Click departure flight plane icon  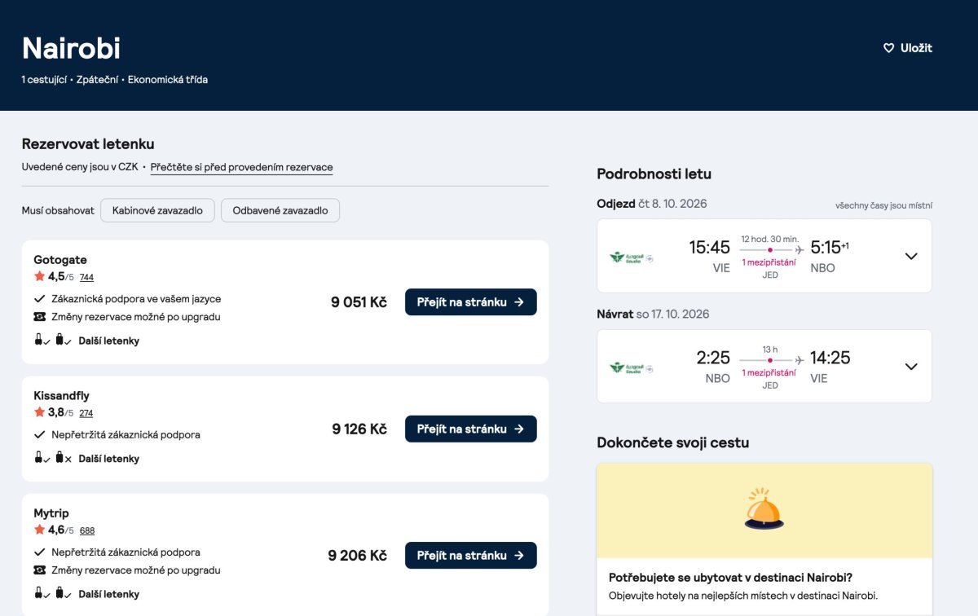click(800, 249)
